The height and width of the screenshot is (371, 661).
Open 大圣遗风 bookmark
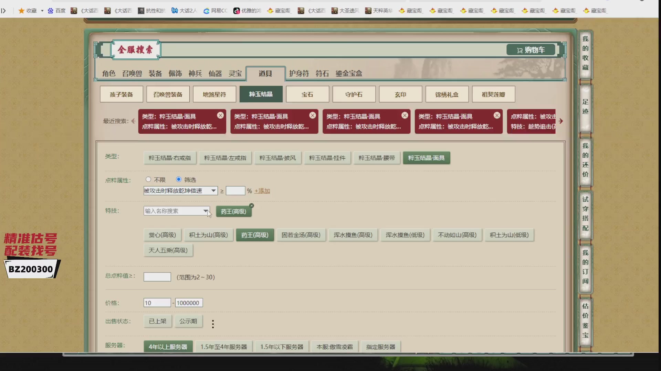click(x=345, y=11)
